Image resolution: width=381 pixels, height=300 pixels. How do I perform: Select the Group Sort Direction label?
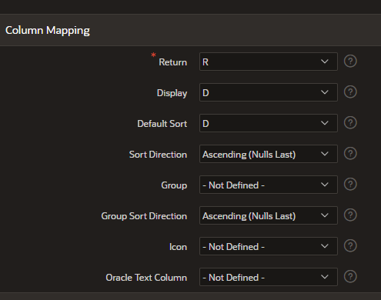(144, 216)
